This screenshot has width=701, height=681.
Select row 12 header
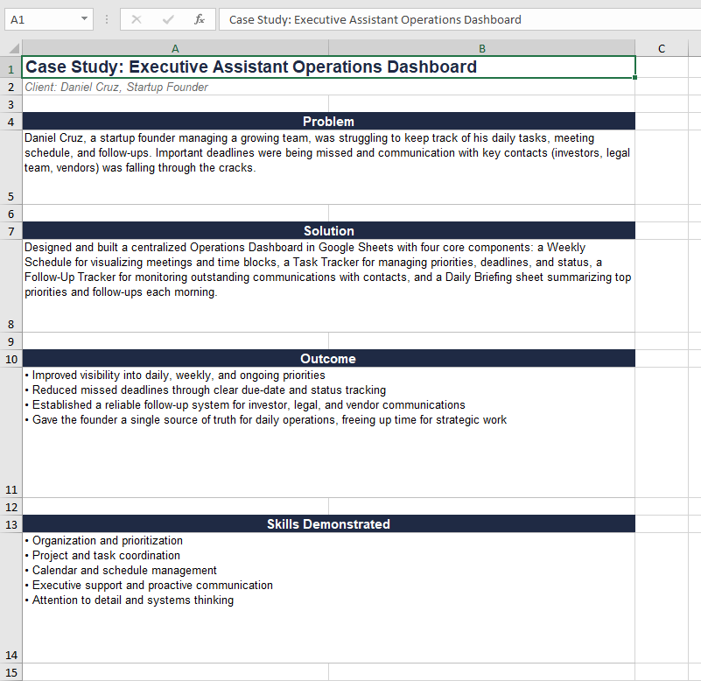coord(11,507)
